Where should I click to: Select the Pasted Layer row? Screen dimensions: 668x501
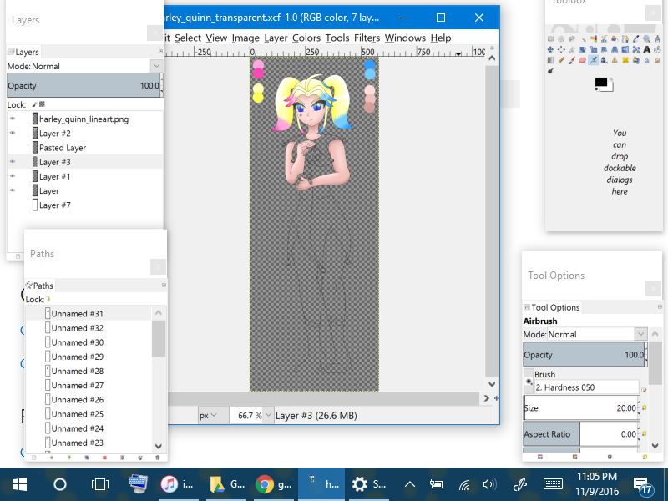(x=85, y=148)
